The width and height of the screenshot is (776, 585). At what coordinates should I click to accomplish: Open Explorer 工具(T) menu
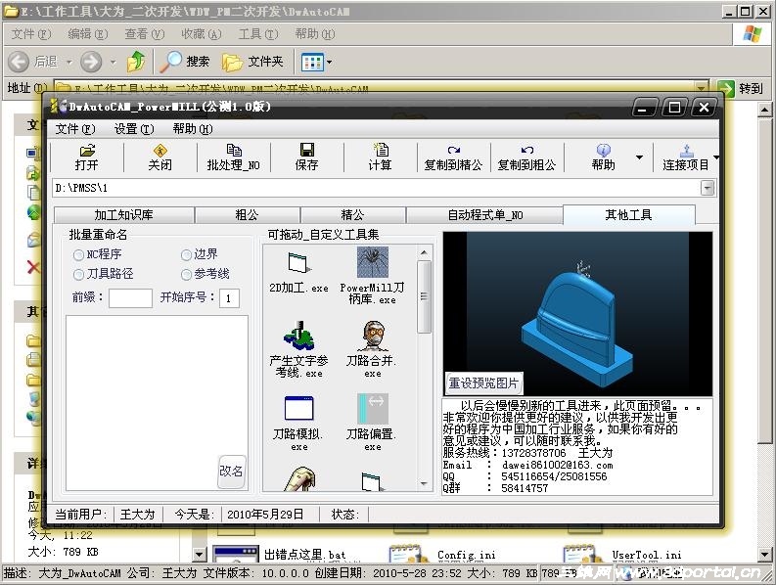258,34
